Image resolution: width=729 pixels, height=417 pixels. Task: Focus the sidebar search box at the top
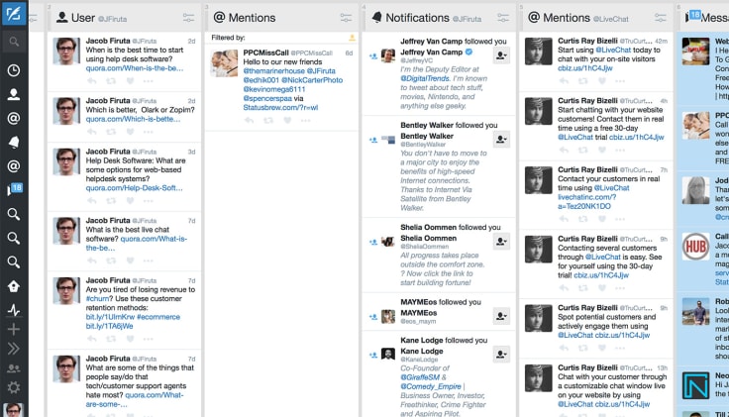tap(14, 43)
